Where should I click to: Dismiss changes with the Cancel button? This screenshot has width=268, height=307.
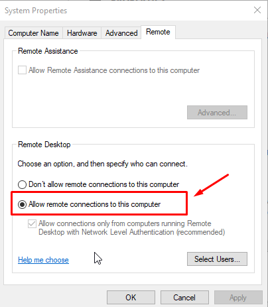tap(184, 298)
